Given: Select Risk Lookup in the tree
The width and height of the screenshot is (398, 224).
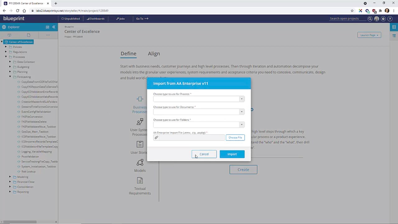Looking at the screenshot, I should point(28,171).
